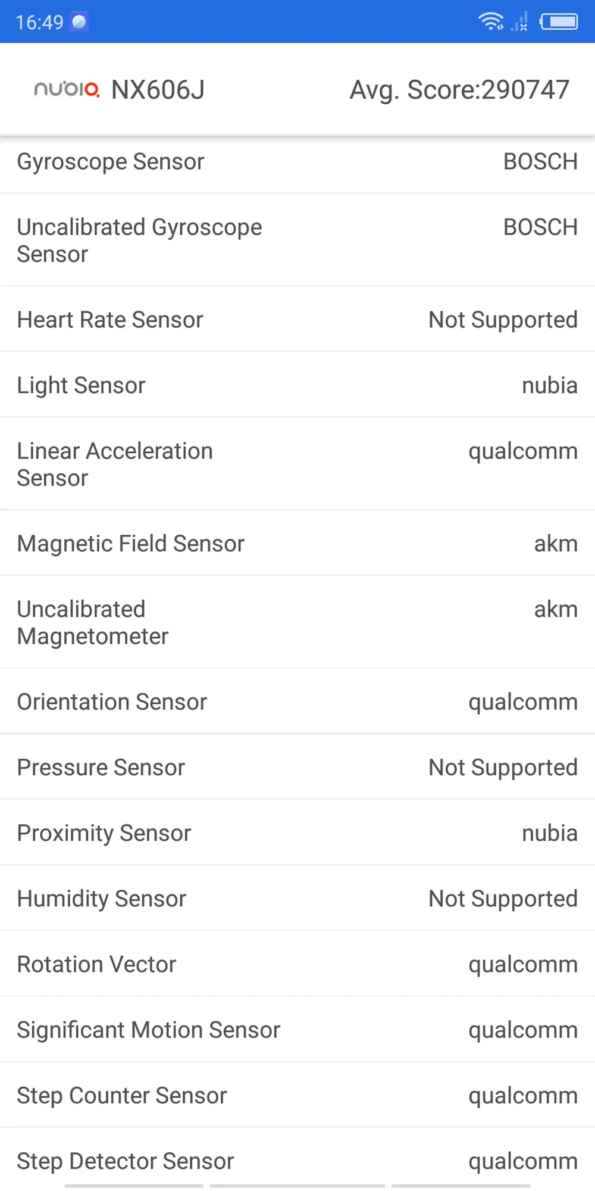The height and width of the screenshot is (1191, 595).
Task: Select the Pressure Sensor entry
Action: pos(297,767)
